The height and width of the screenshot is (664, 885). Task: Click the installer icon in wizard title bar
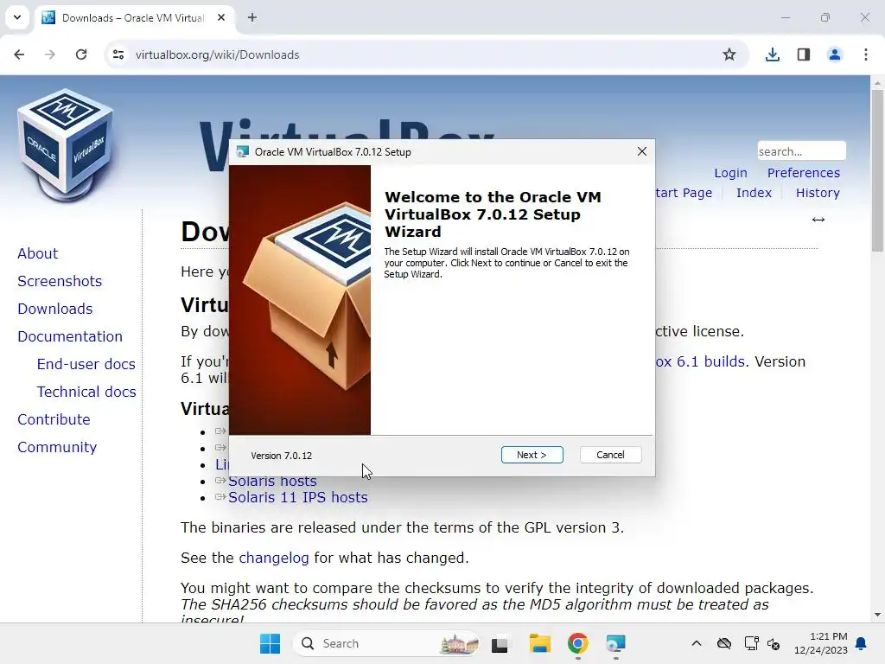click(243, 151)
